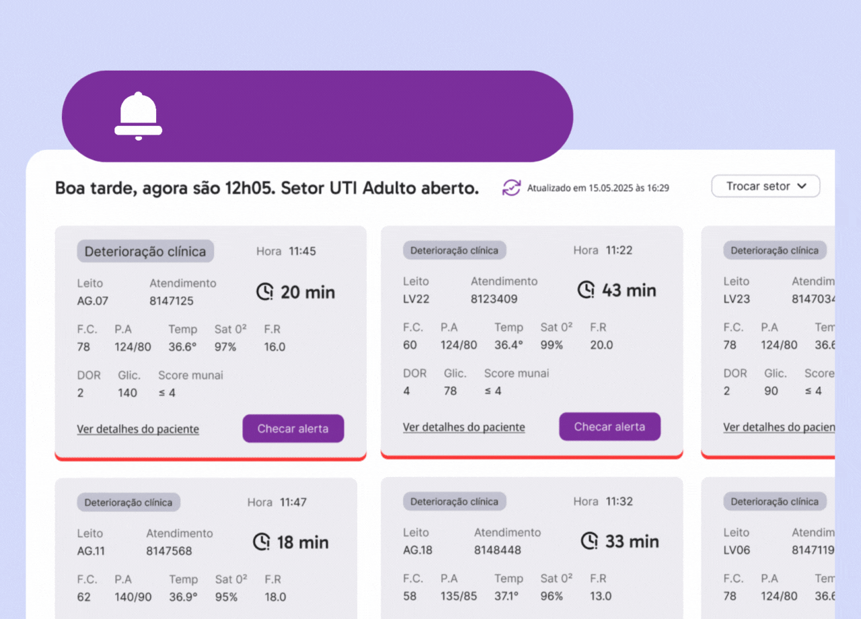861x619 pixels.
Task: Click the purple refresh sync icon
Action: 511,188
